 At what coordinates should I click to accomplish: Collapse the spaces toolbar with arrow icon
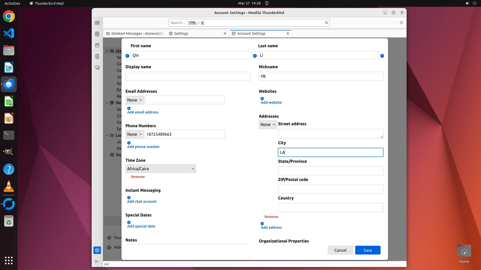click(x=97, y=261)
